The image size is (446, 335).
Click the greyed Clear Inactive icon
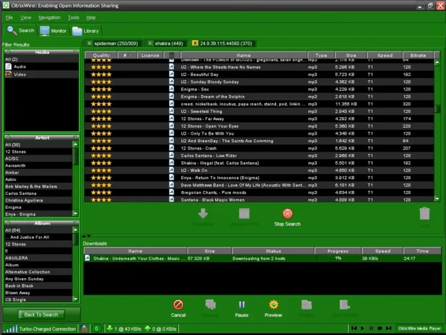click(x=345, y=304)
